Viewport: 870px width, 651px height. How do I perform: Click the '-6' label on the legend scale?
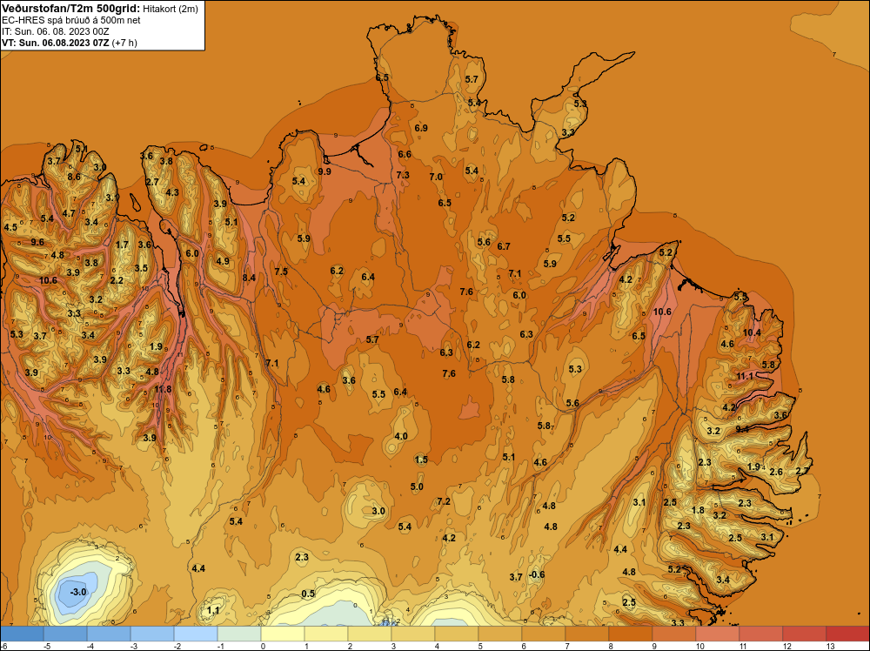pos(3,646)
